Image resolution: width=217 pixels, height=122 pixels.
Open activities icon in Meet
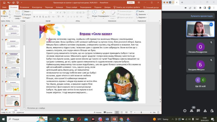[205, 111]
